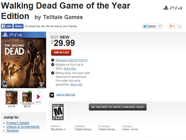
Task: Jump to Videos & Screenshots
Action: click(23, 127)
